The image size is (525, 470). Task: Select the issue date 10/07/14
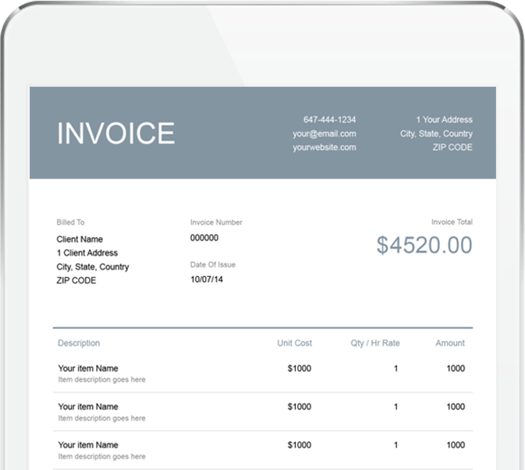pos(207,280)
